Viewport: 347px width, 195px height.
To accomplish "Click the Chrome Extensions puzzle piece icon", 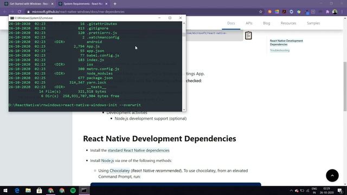I will pos(327,12).
